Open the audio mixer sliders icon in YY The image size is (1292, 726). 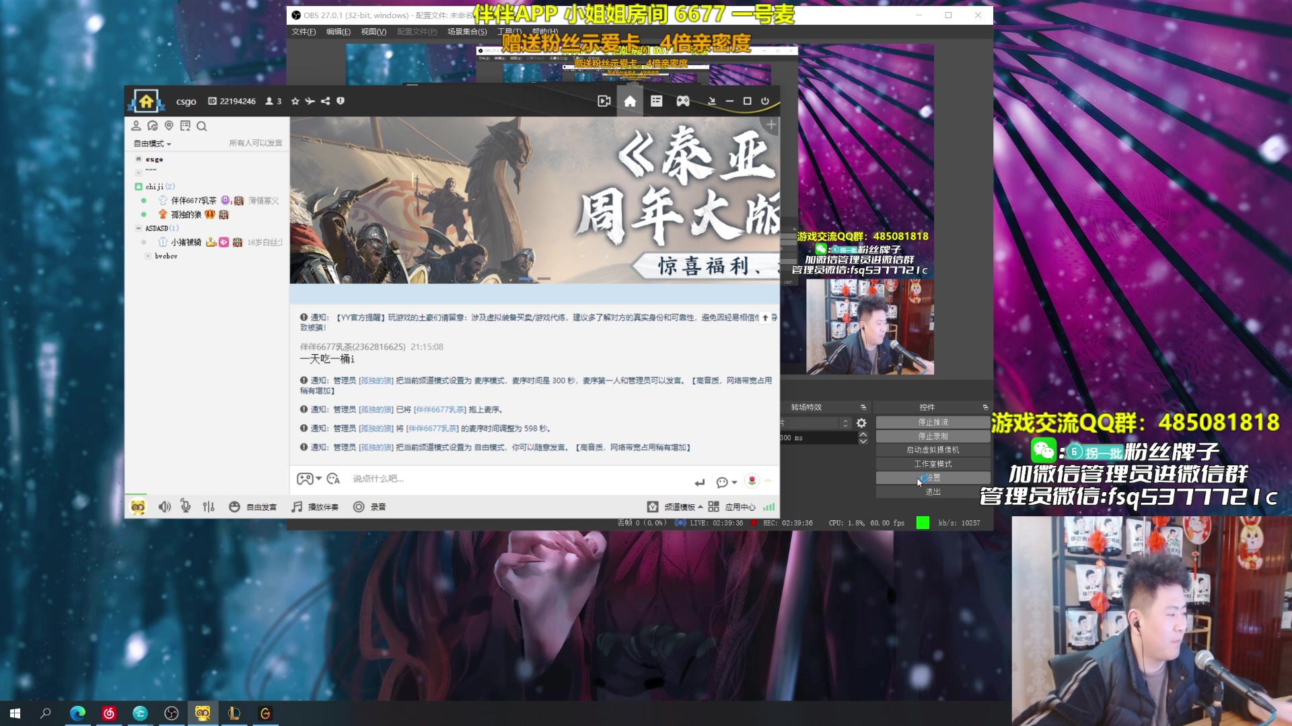[209, 506]
